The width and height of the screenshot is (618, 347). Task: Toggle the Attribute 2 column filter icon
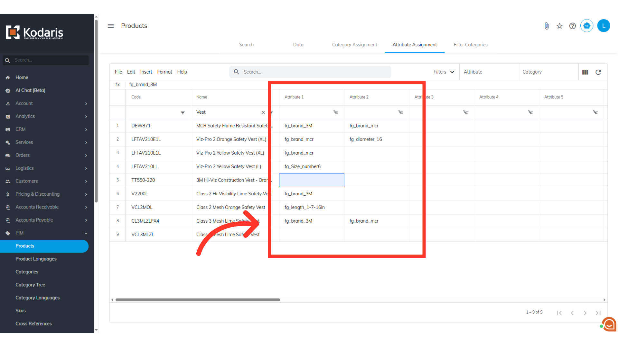pyautogui.click(x=401, y=112)
